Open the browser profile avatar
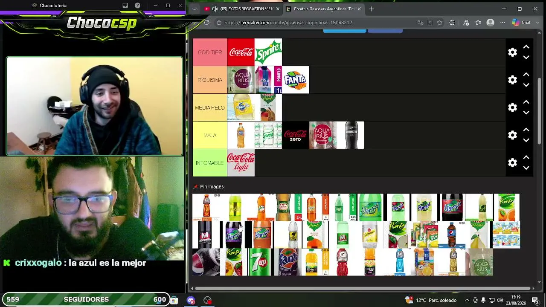The image size is (546, 307). point(491,23)
